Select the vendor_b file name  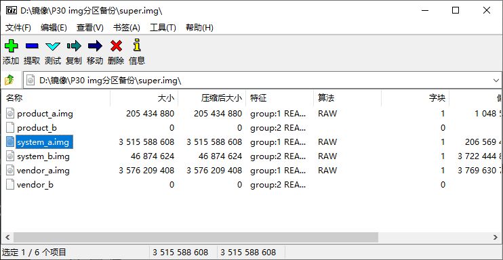tap(35, 184)
